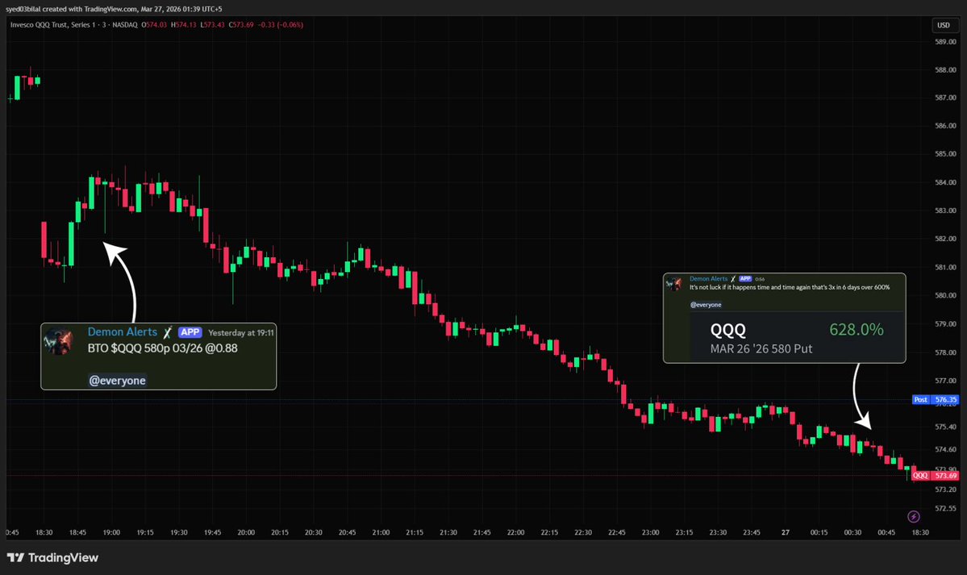This screenshot has height=575, width=967.
Task: Click the 20:45 time axis label
Action: click(x=348, y=532)
